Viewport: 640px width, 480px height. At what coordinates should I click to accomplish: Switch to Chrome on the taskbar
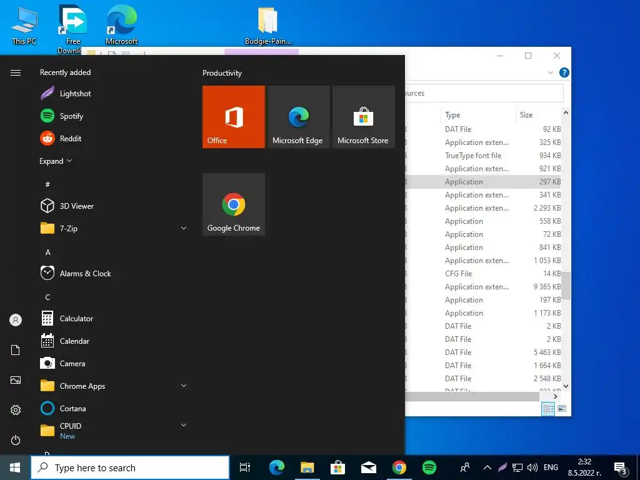click(399, 467)
